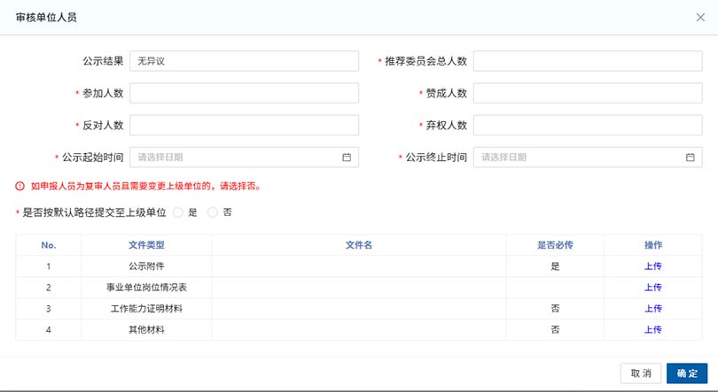718x392 pixels.
Task: Click the 公示结果 field showing 无异议
Action: tap(244, 61)
